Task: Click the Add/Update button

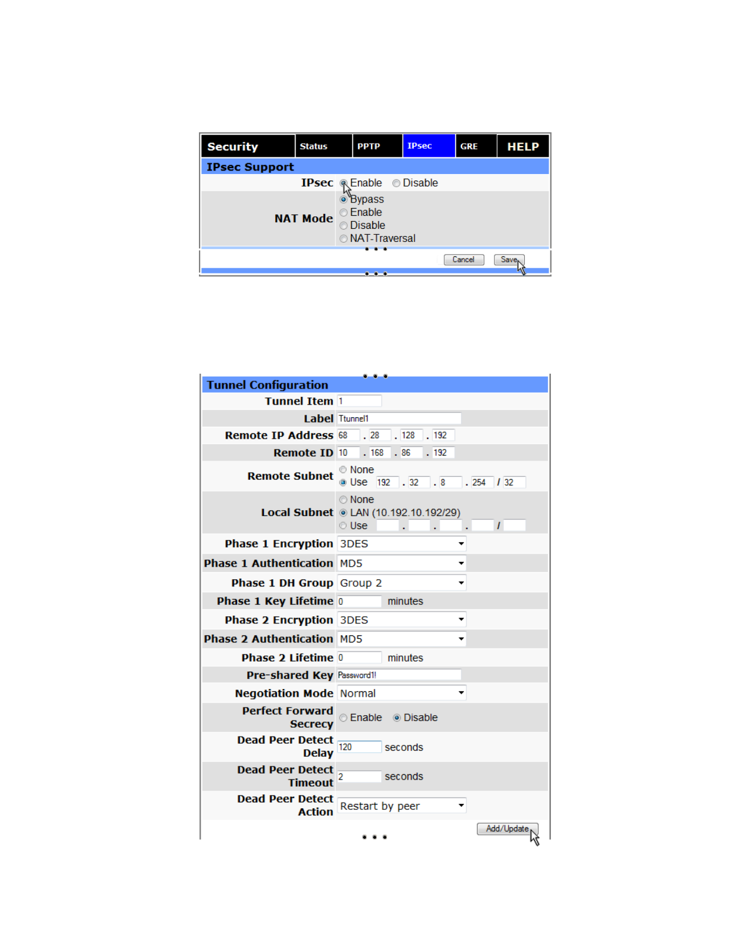Action: [x=507, y=829]
